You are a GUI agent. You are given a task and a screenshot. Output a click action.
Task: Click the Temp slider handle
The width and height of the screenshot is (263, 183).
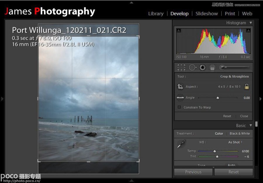tap(215, 151)
